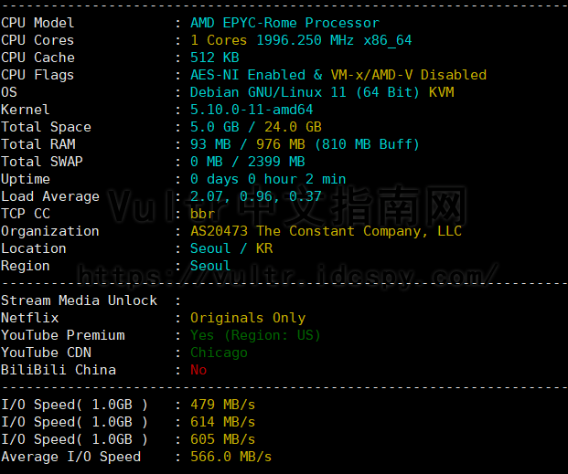
Task: Select the Average I/O Speed 566.0 MB/s
Action: (231, 457)
